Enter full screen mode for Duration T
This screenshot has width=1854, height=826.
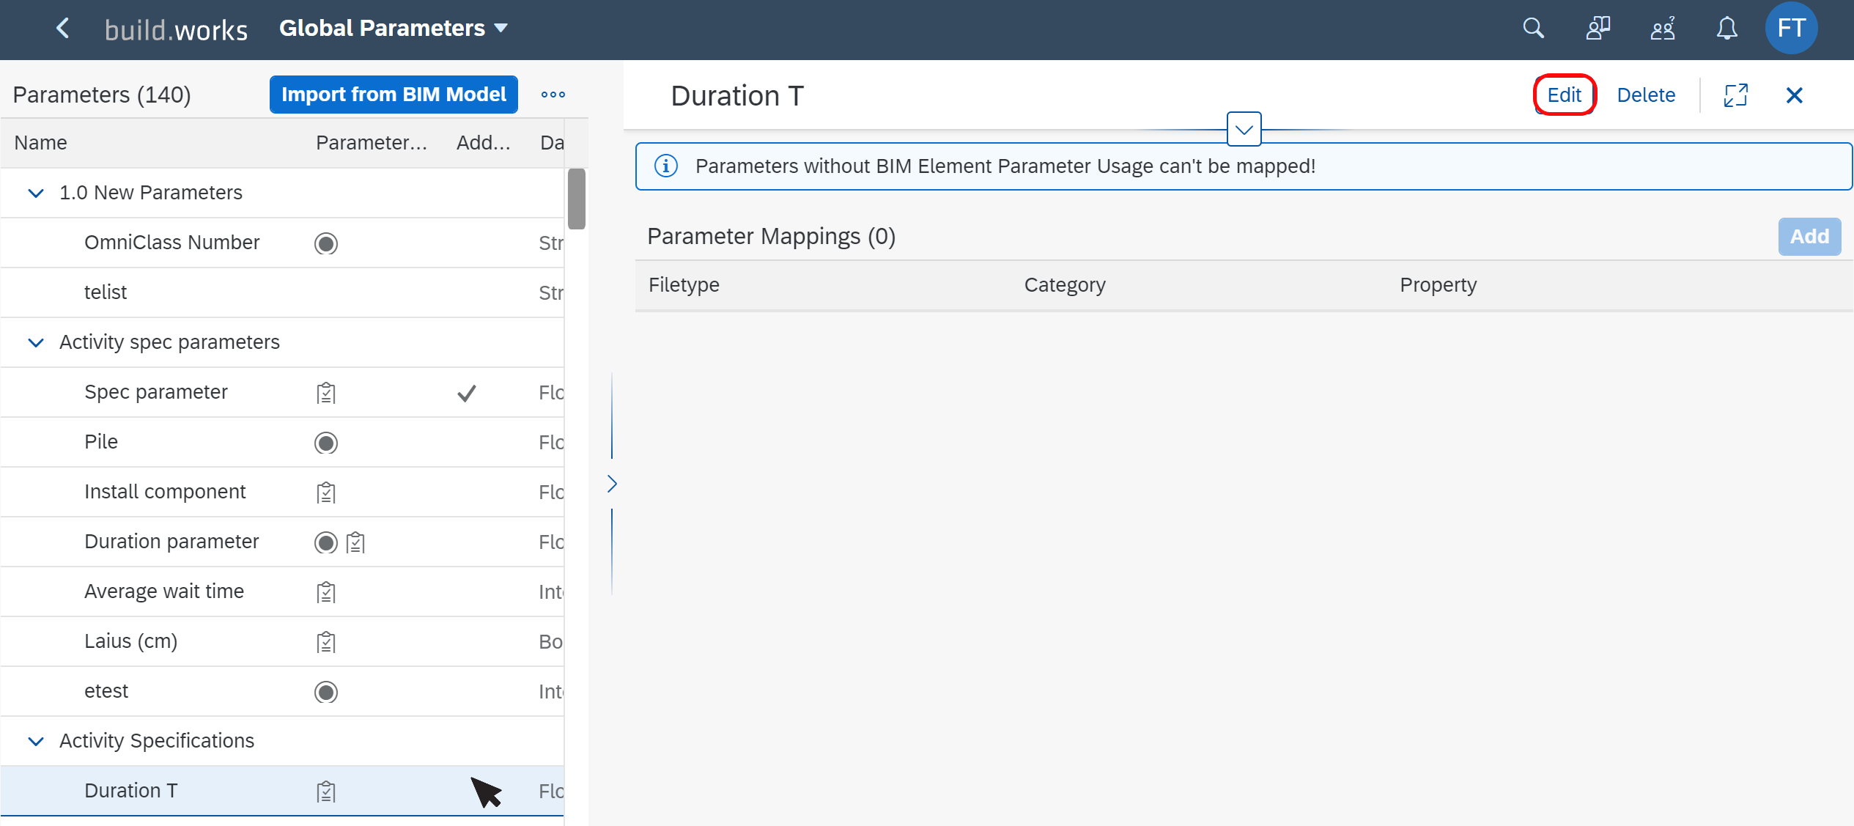tap(1735, 95)
